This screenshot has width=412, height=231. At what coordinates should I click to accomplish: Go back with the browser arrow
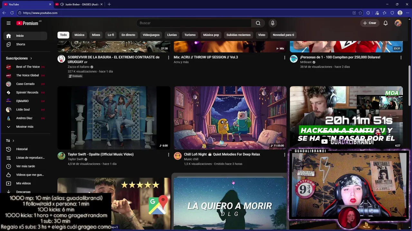point(4,13)
